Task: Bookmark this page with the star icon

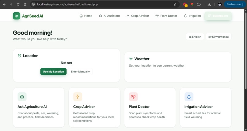Action: point(175,4)
